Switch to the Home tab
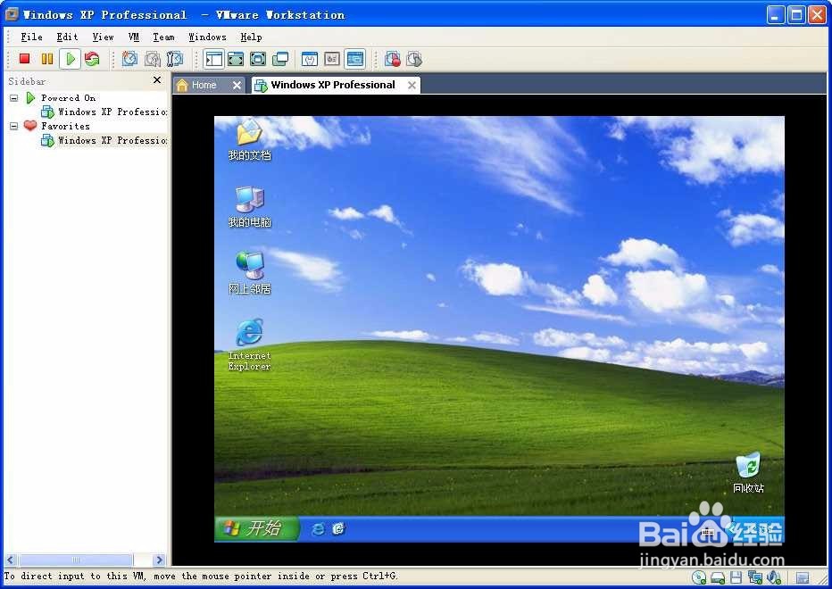The height and width of the screenshot is (589, 832). pyautogui.click(x=204, y=85)
